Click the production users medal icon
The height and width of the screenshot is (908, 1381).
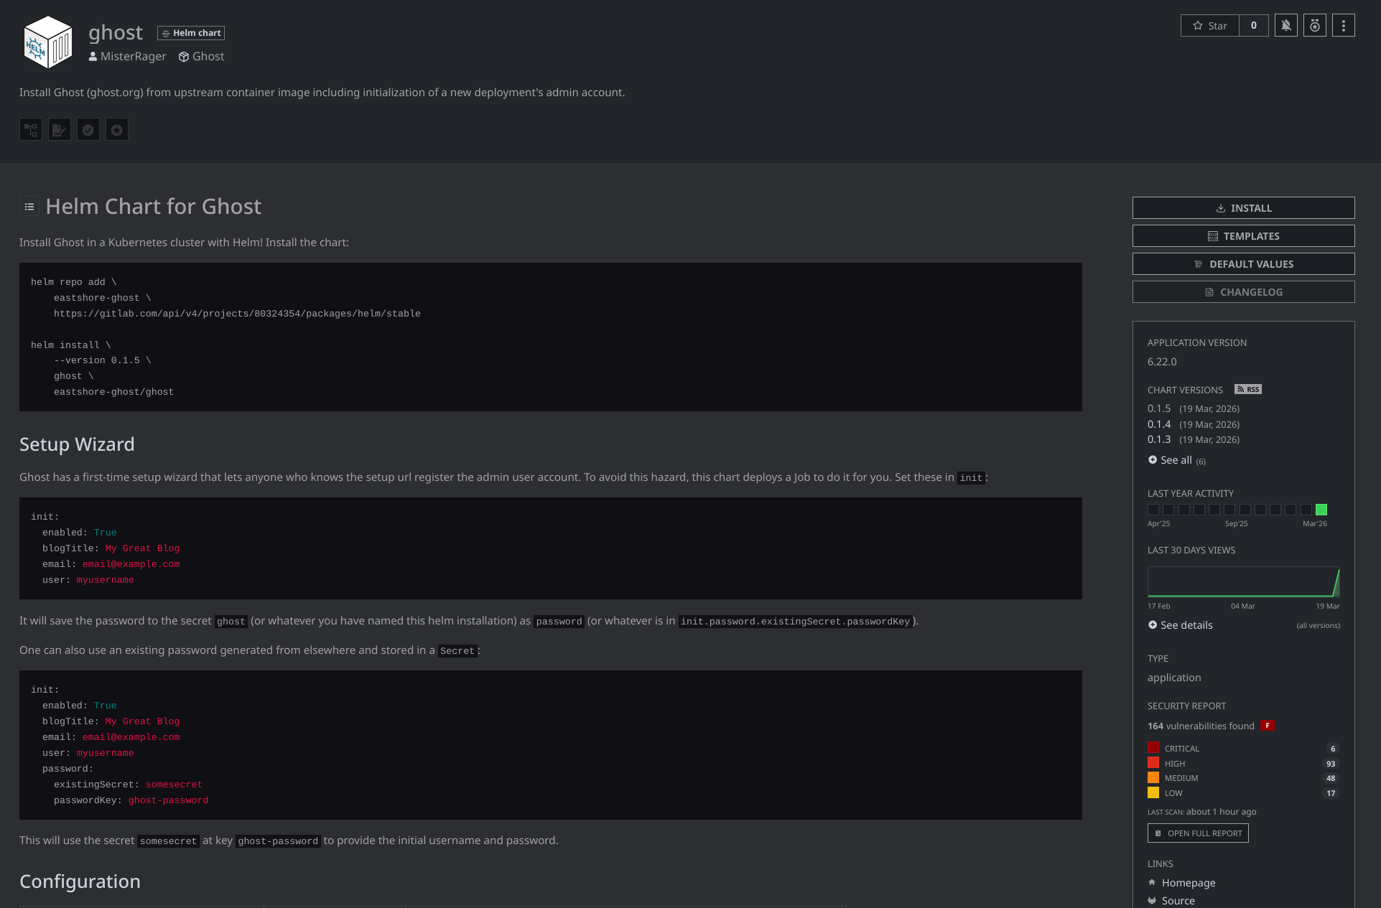pos(1314,26)
